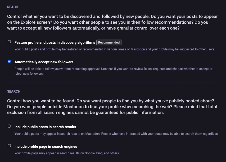Click the search results description under public posts

116,134
